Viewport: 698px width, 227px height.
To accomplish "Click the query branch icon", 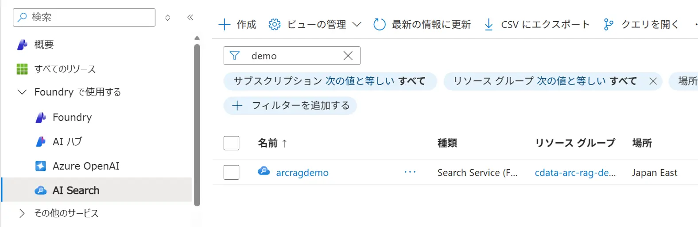I will (609, 24).
